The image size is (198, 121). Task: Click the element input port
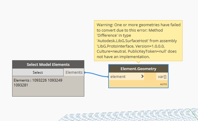point(126,76)
